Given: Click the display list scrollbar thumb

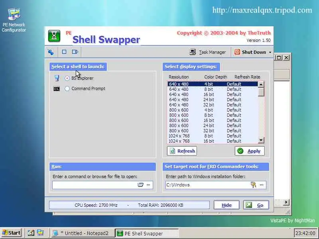Looking at the screenshot, I should (261, 92).
